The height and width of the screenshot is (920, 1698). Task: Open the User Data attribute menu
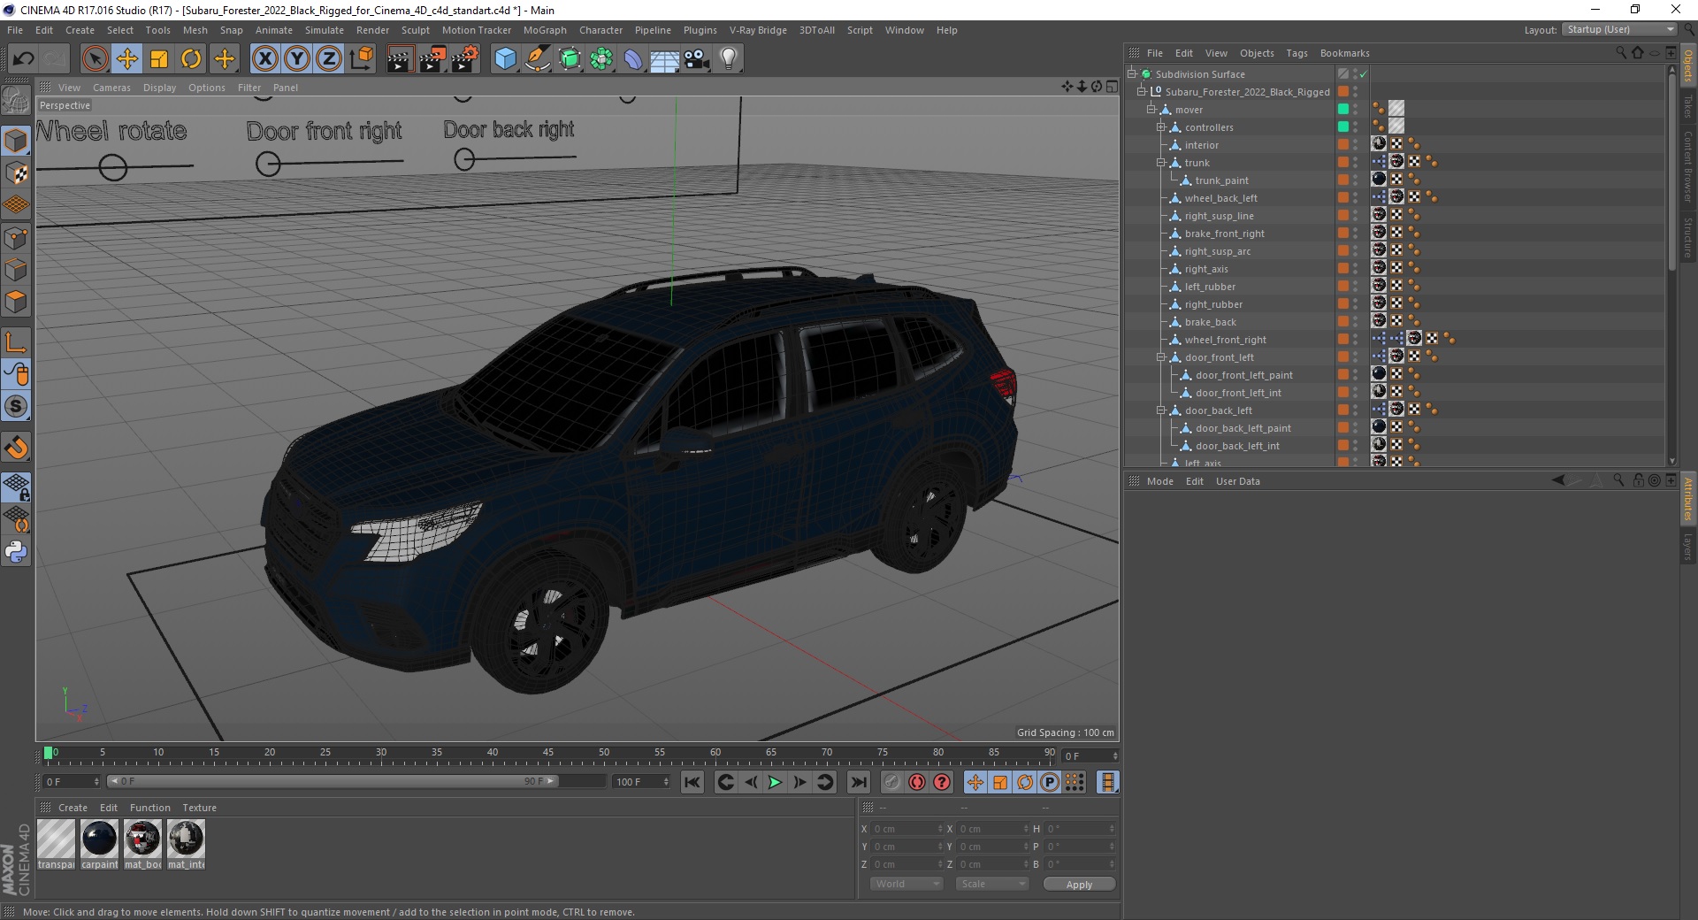click(1237, 481)
